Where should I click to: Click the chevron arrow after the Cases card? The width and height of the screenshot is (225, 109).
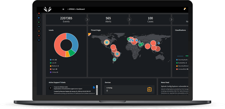(171, 19)
